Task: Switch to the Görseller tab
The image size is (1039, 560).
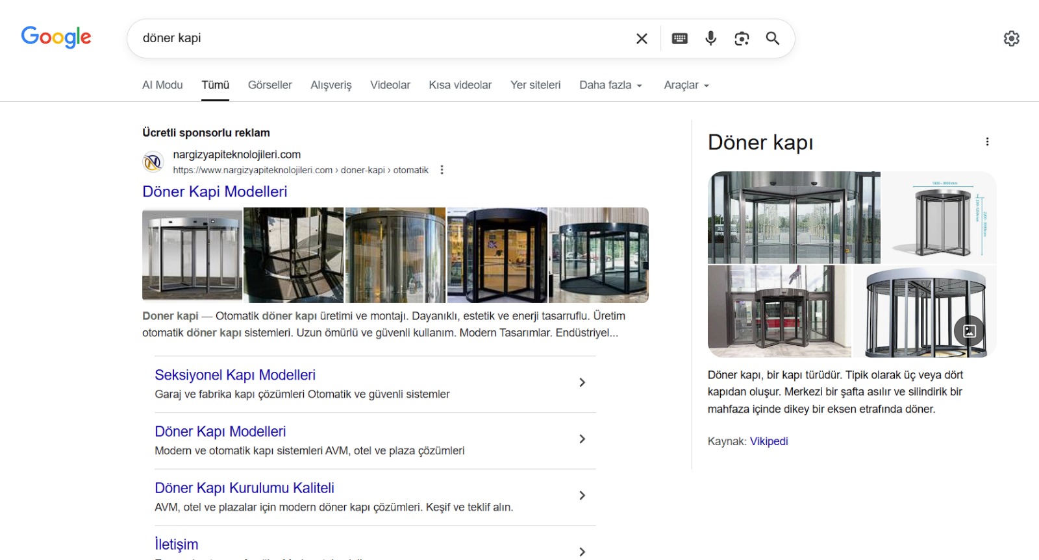Action: 269,85
